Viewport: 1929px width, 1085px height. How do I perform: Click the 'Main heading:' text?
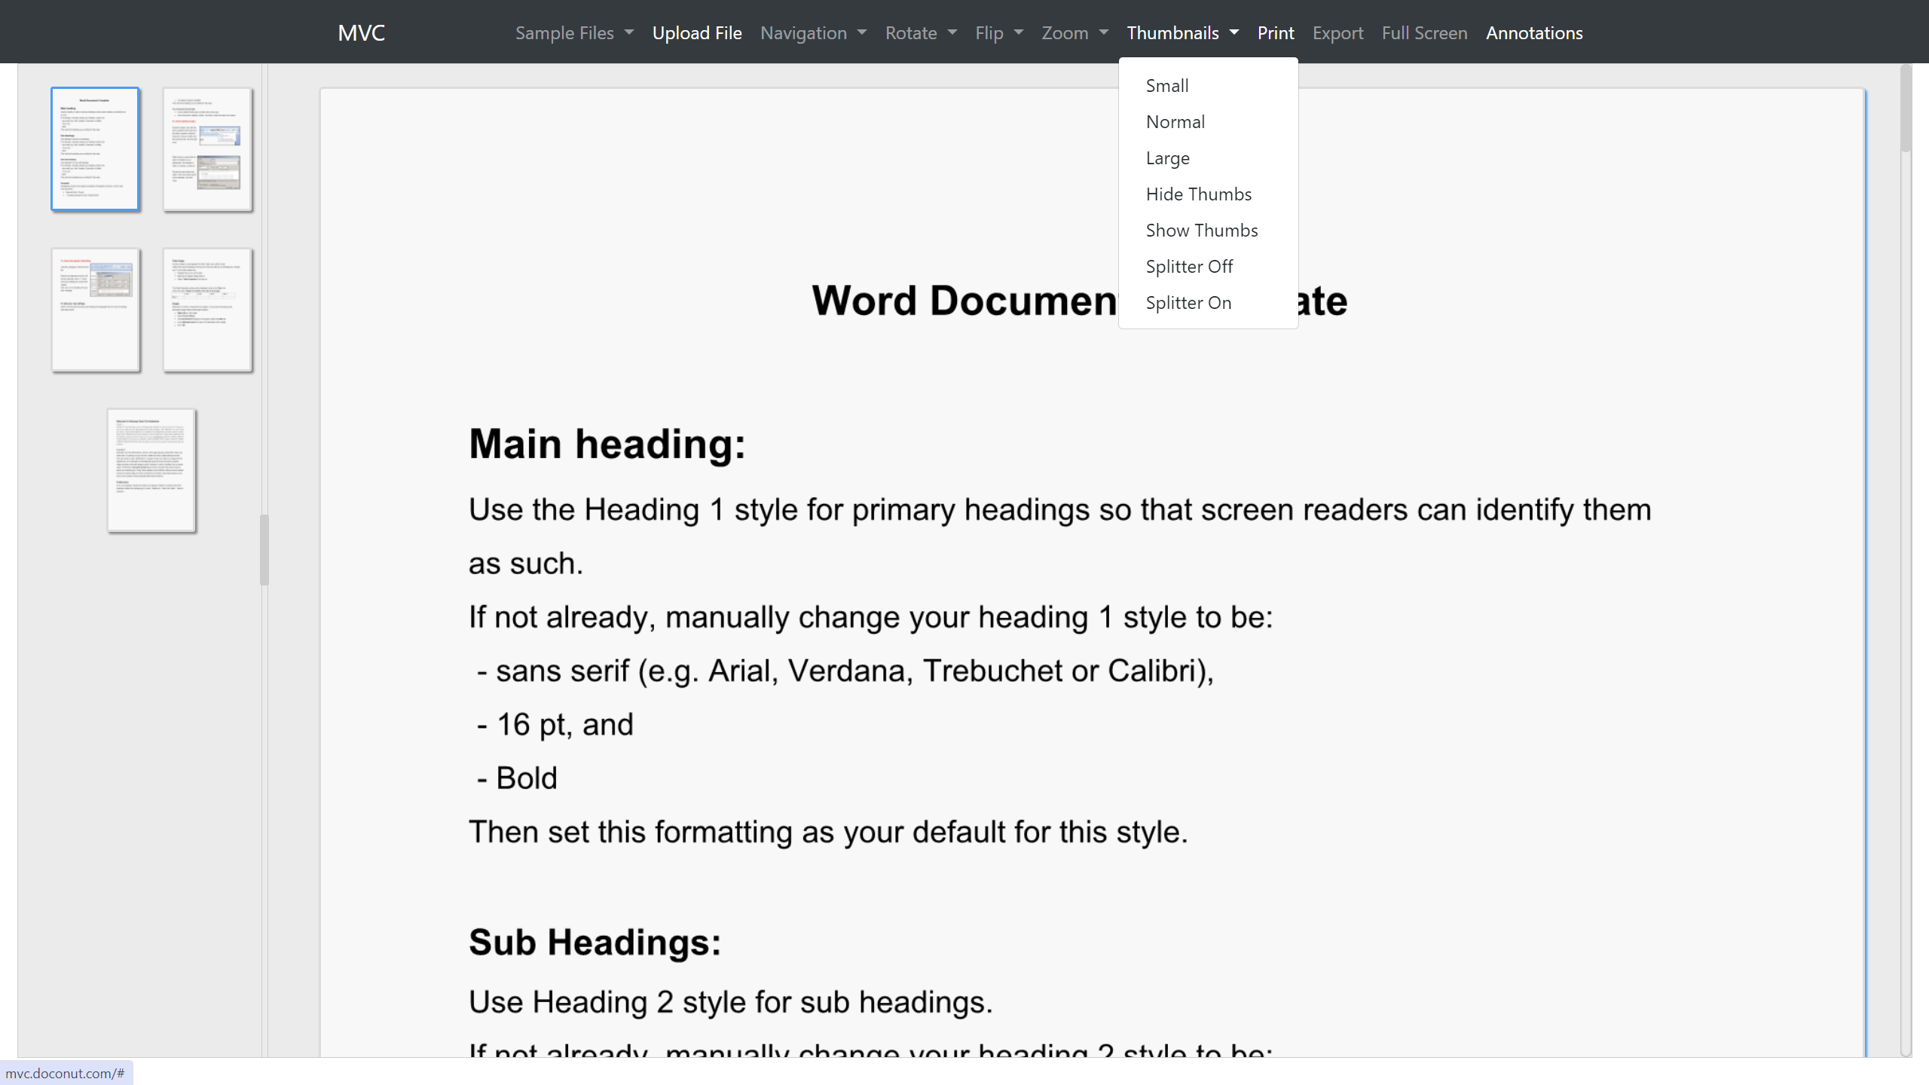(x=607, y=444)
